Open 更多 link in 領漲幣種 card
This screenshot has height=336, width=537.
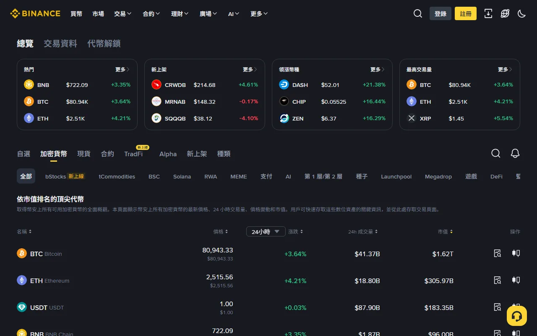pyautogui.click(x=378, y=69)
